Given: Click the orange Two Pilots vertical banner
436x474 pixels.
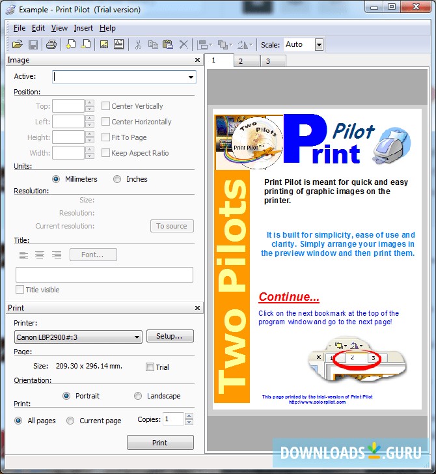Looking at the screenshot, I should (232, 286).
